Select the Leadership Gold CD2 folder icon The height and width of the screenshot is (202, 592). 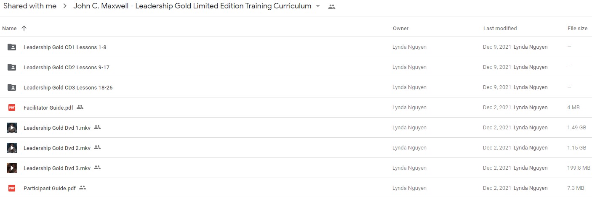point(12,67)
